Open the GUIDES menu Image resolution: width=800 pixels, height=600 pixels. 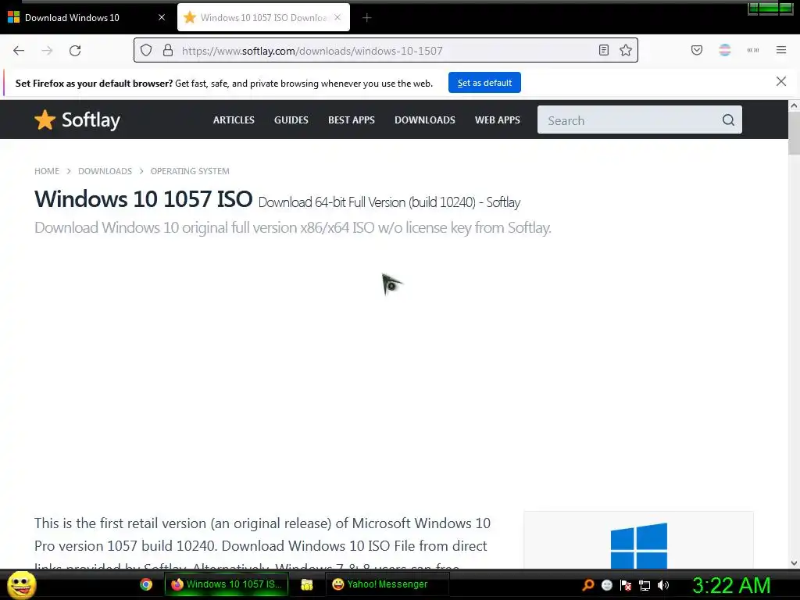click(x=291, y=120)
